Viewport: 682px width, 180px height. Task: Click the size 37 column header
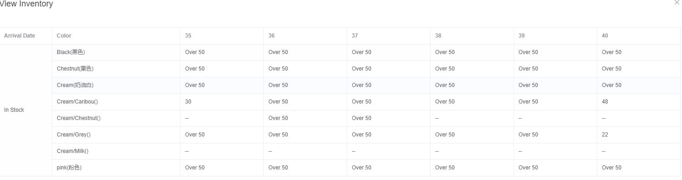(388, 36)
